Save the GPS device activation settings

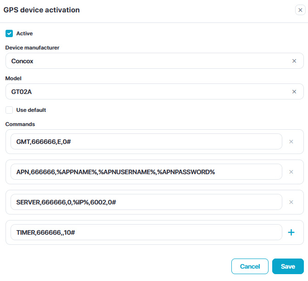pyautogui.click(x=288, y=266)
